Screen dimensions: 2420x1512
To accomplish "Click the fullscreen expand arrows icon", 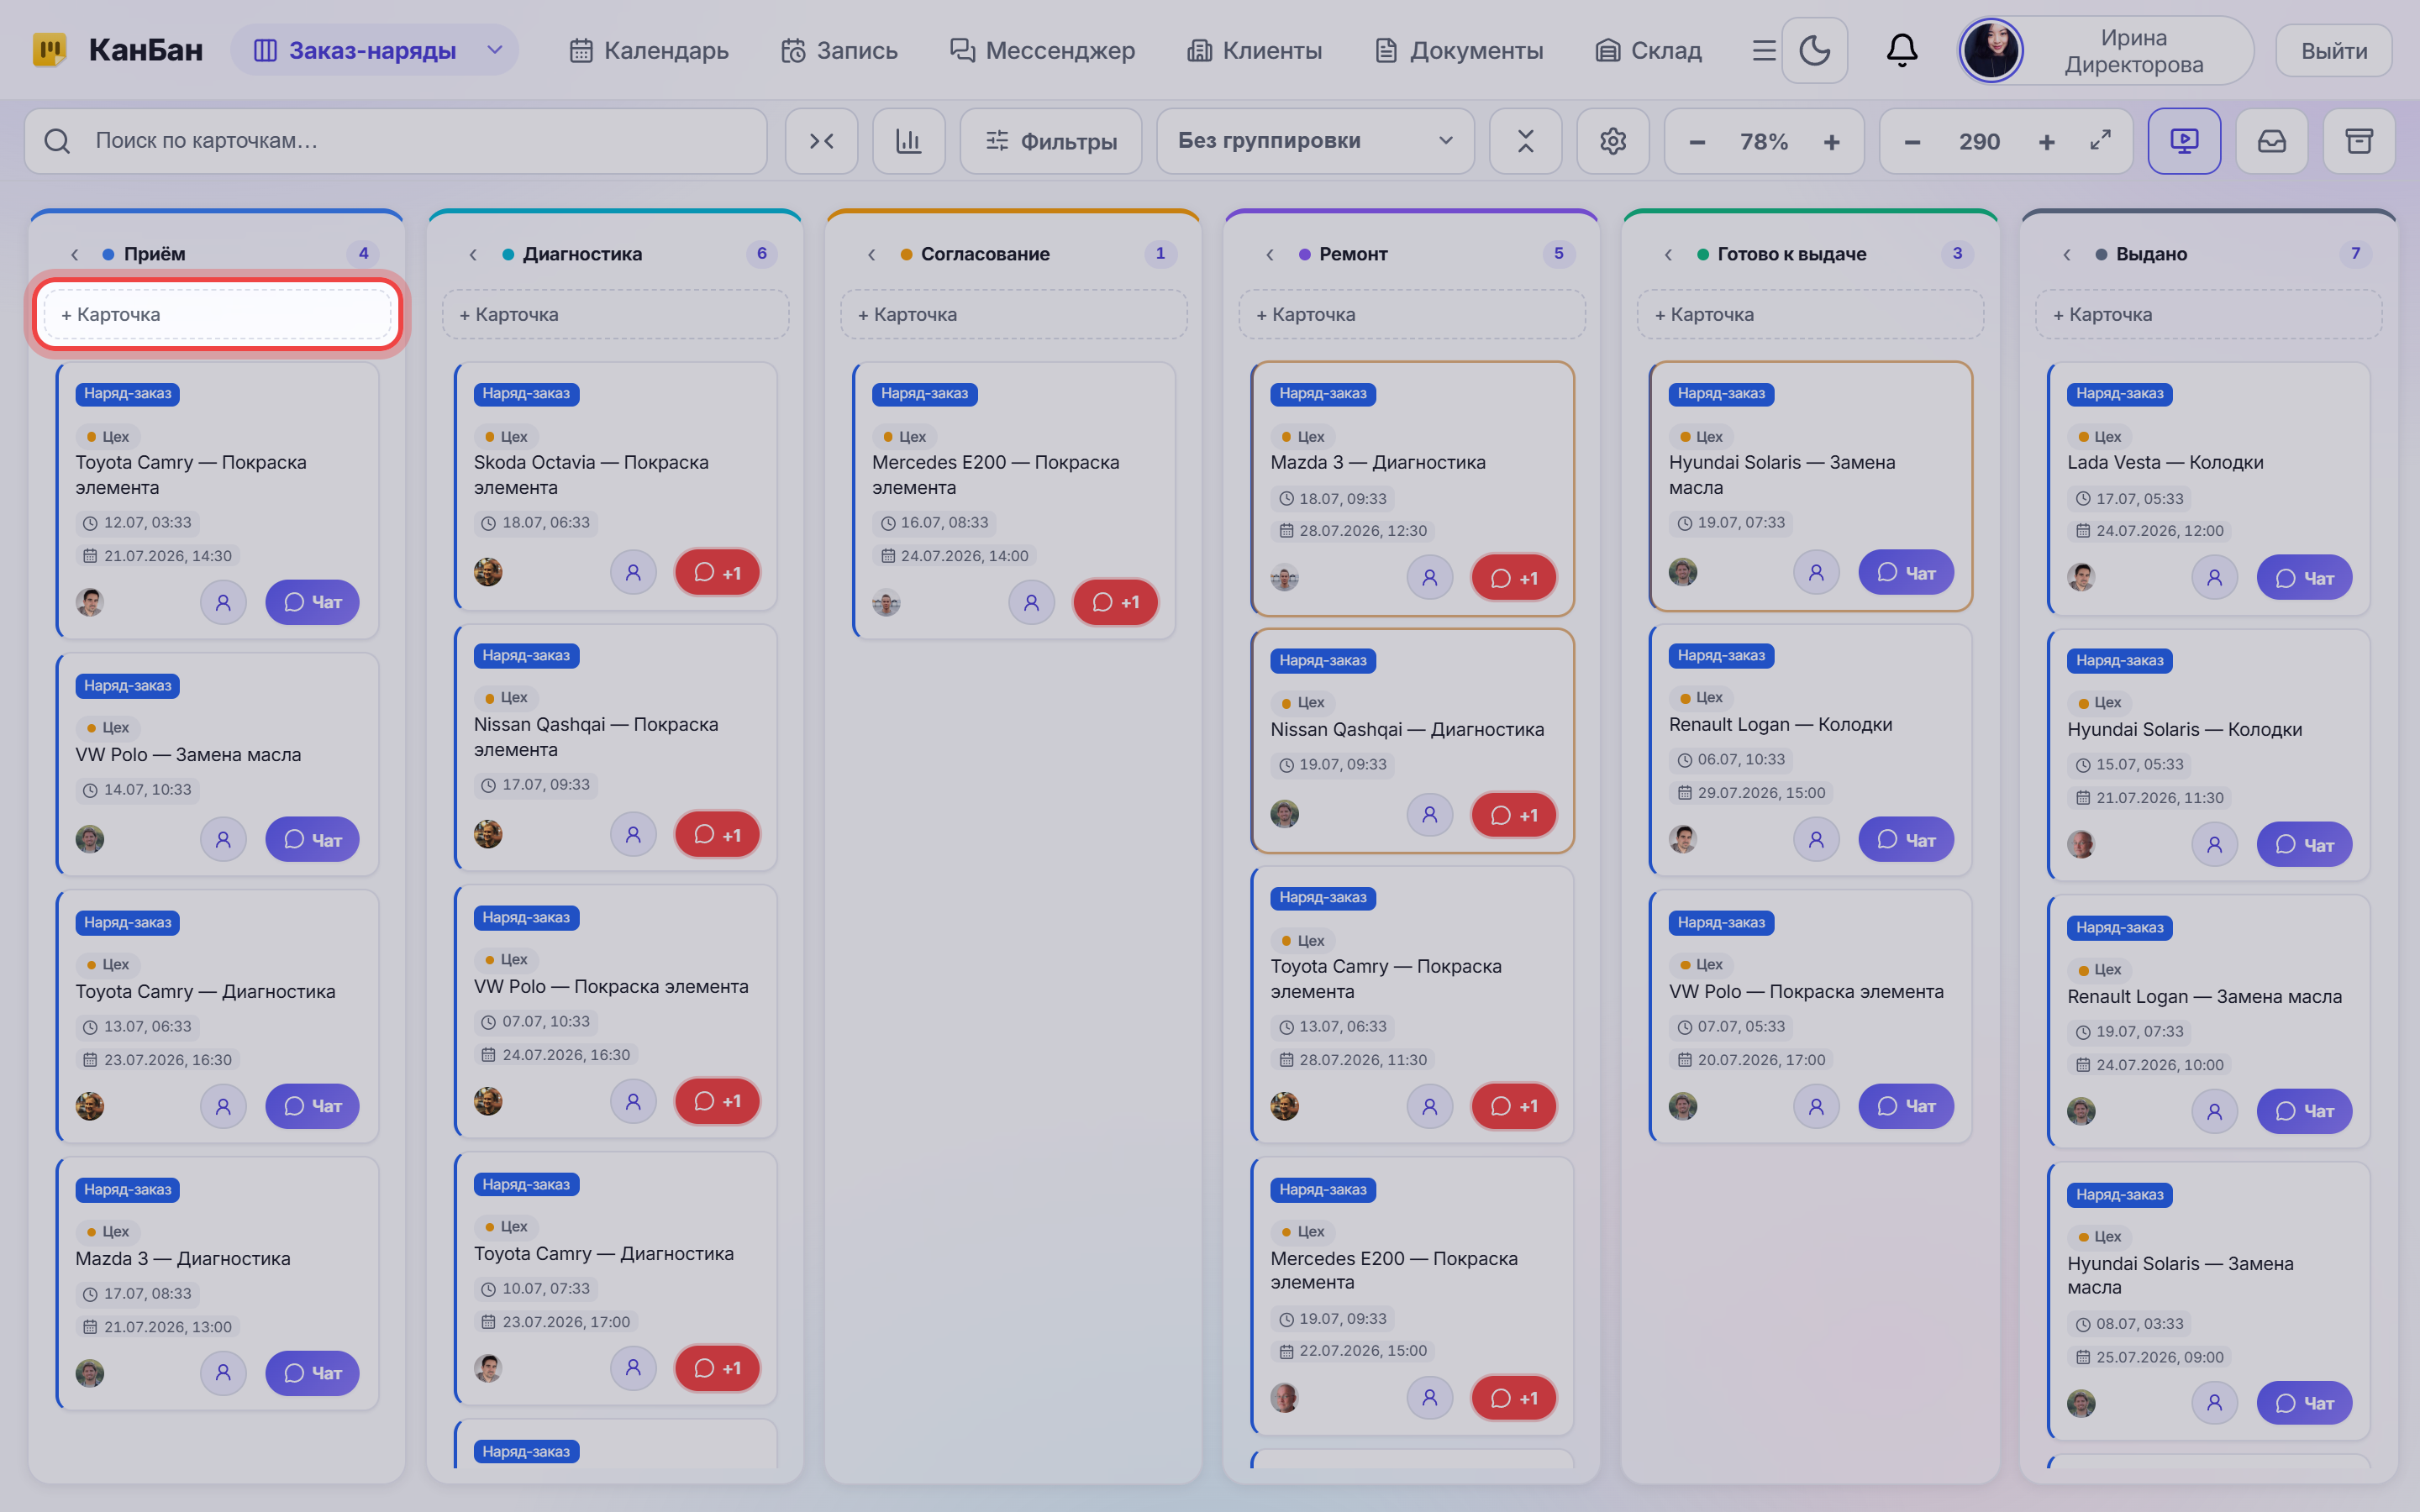I will [x=2100, y=141].
